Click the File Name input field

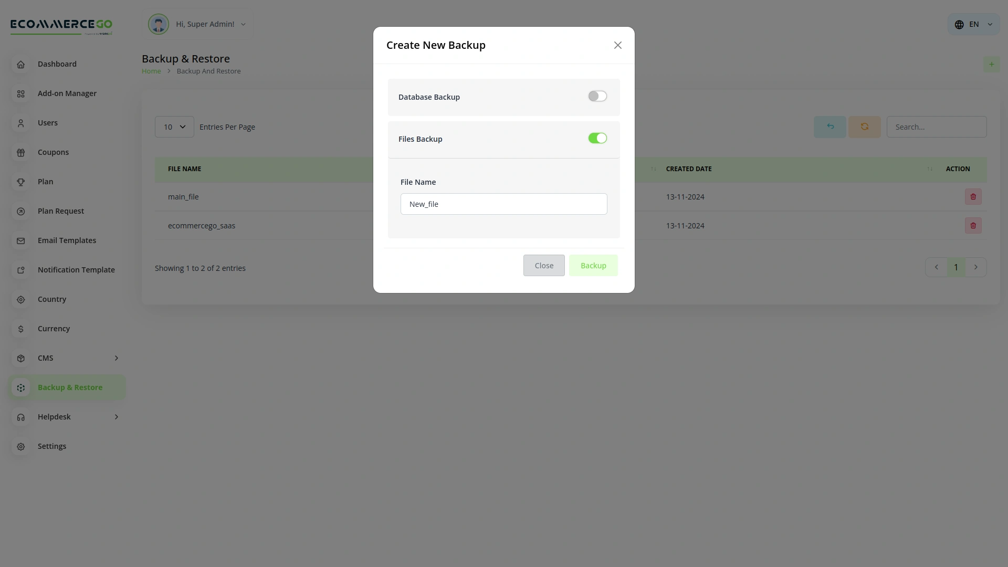[x=503, y=204]
